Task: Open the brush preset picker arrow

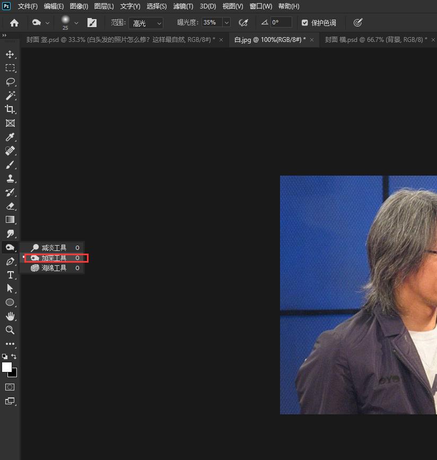Action: [x=76, y=23]
